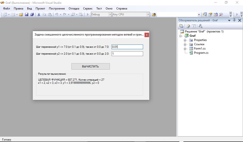Click the Redo arrow icon

click(x=65, y=14)
